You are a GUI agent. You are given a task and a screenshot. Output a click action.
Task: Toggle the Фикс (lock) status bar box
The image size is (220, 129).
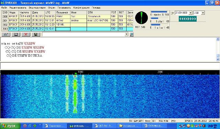tap(147, 121)
